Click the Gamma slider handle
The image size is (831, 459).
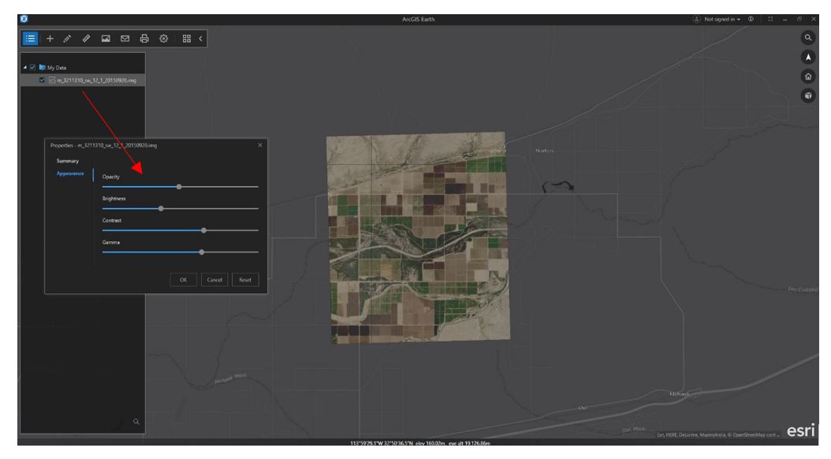tap(202, 252)
